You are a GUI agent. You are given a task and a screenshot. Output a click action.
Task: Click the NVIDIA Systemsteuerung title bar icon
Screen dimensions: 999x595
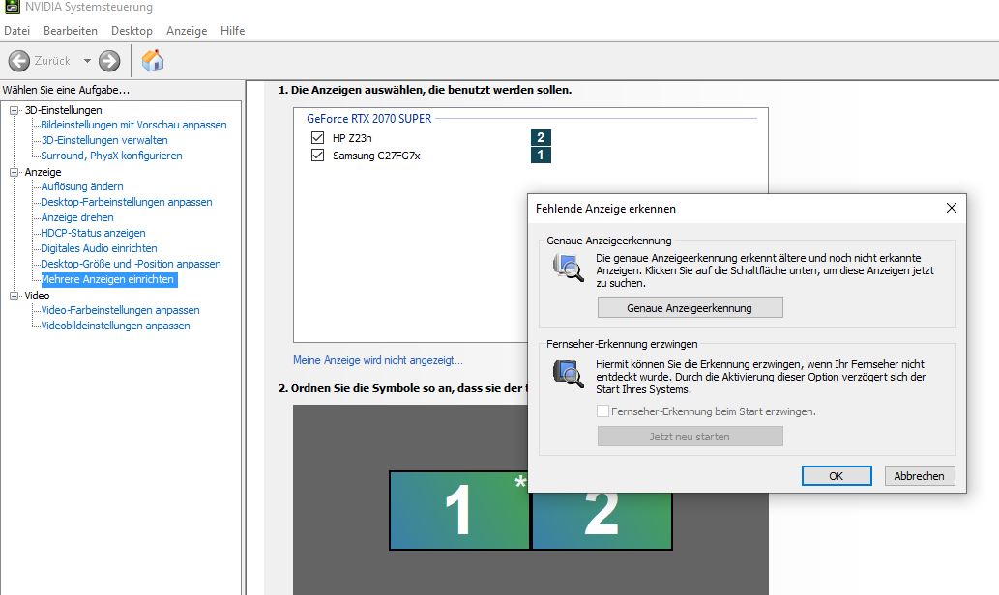13,7
